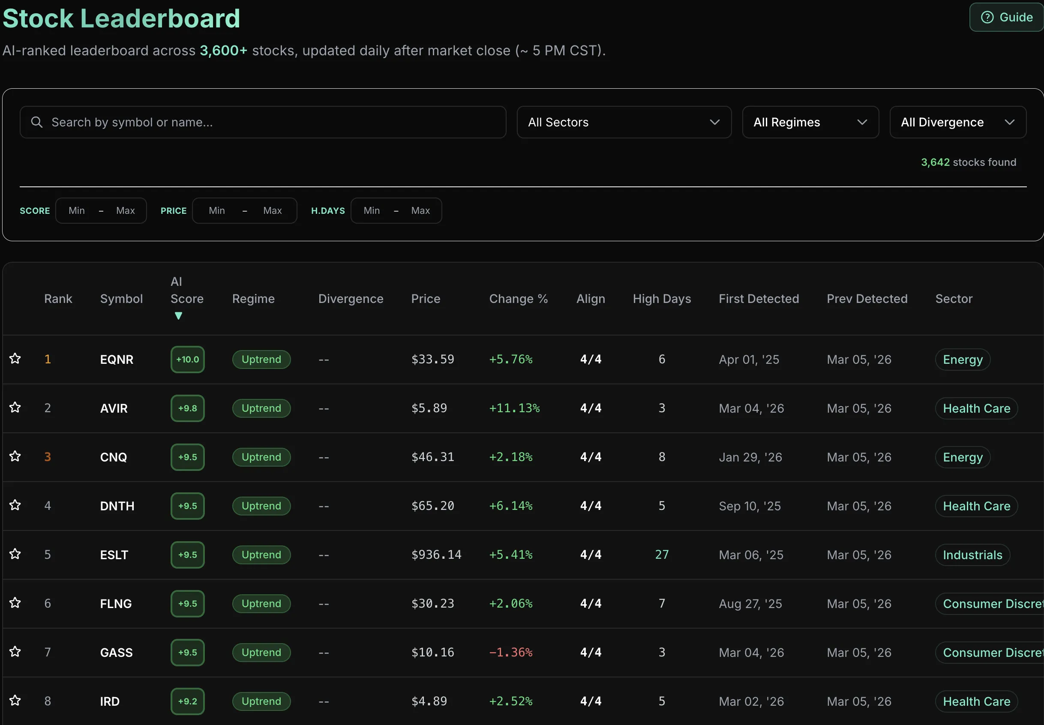Image resolution: width=1044 pixels, height=725 pixels.
Task: Click the AI Score sort arrow
Action: (x=179, y=316)
